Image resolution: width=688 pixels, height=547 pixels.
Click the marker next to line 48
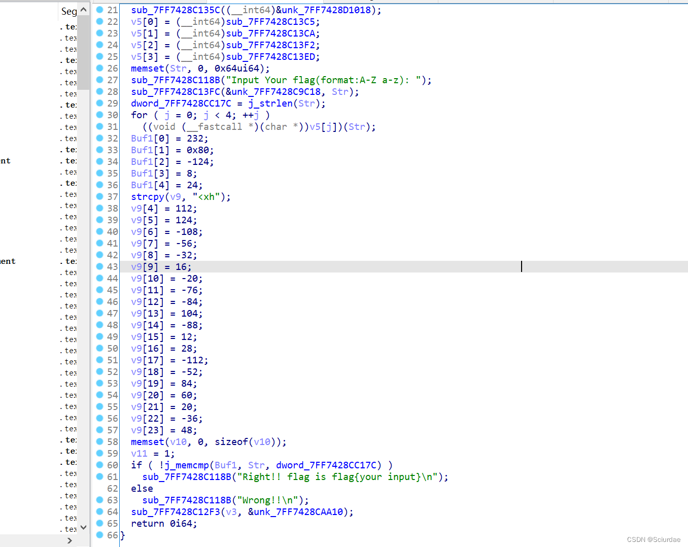click(99, 325)
